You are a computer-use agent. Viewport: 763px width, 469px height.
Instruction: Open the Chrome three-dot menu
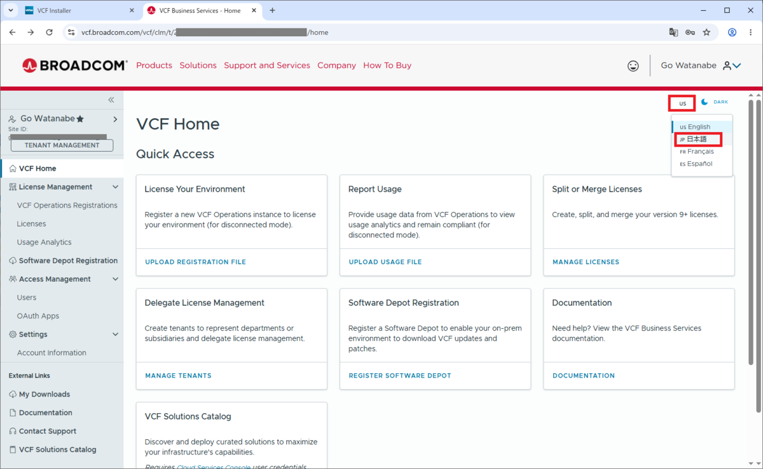[x=750, y=32]
